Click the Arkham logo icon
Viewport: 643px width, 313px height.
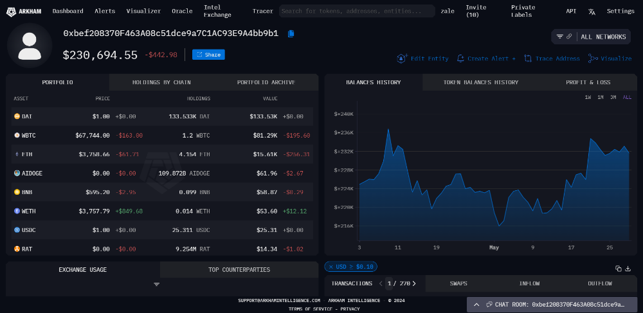12,11
